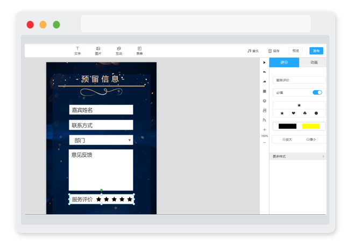
Task: Click the 150% zoom level text
Action: (264, 136)
